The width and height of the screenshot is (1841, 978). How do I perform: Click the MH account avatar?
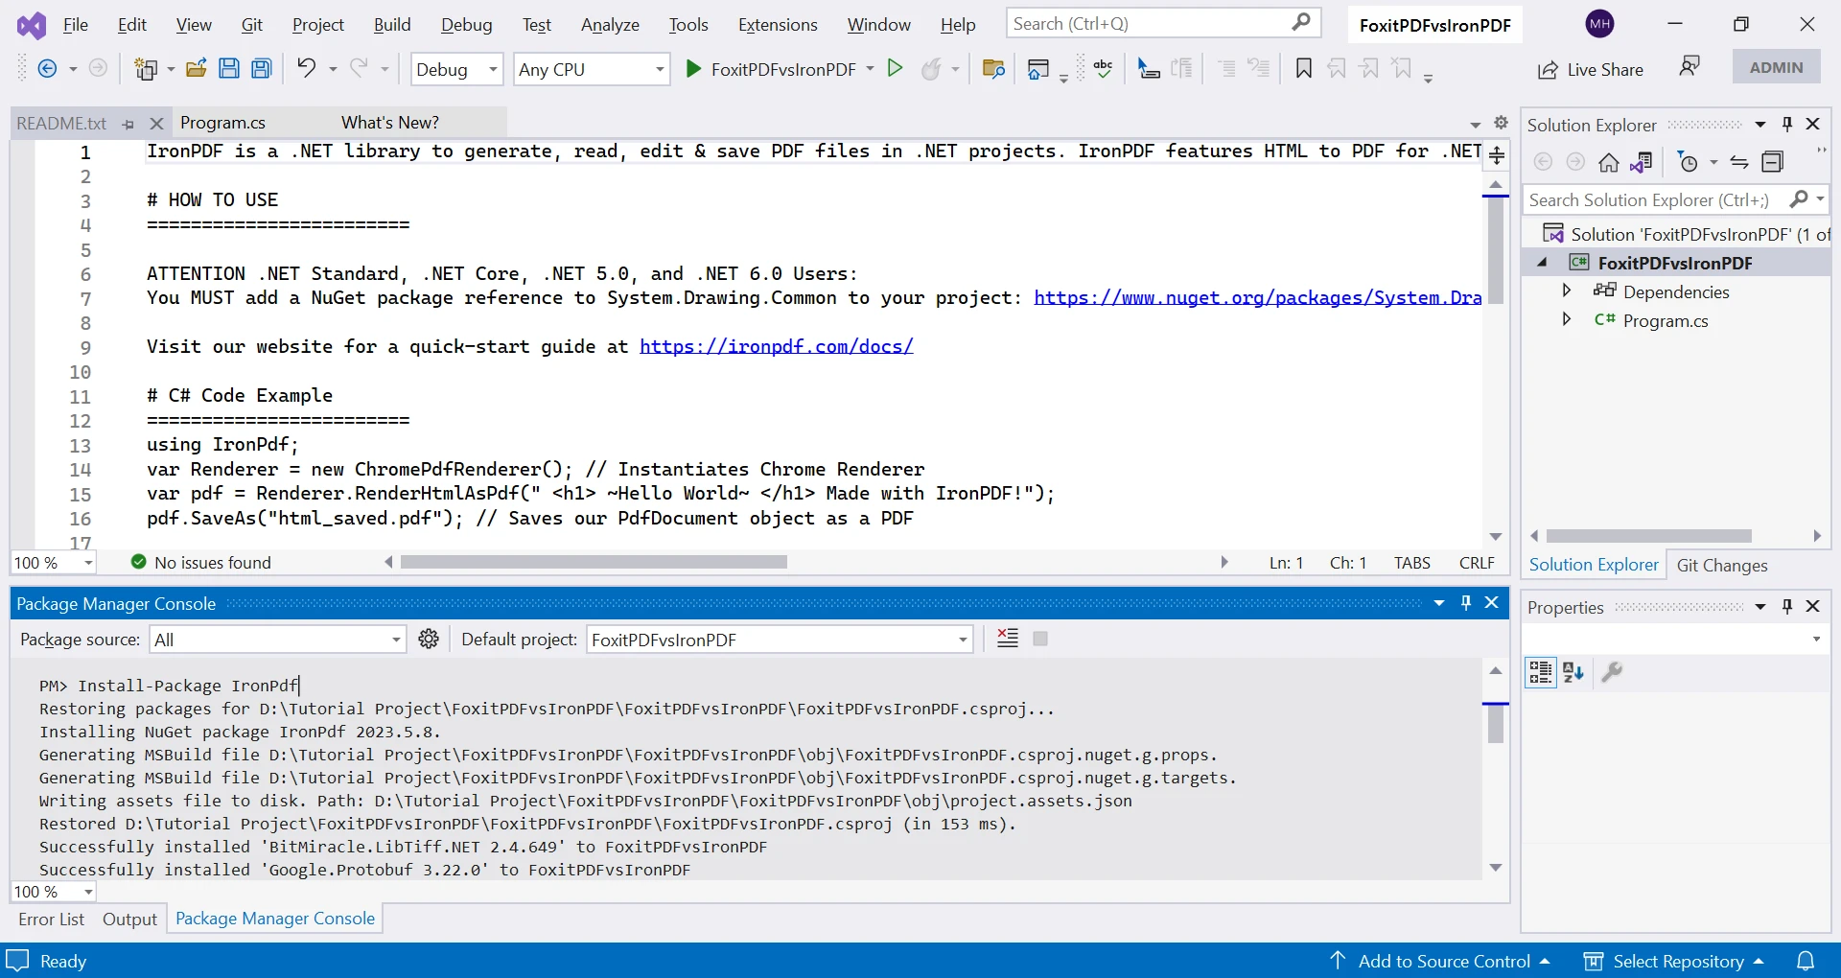[1599, 24]
